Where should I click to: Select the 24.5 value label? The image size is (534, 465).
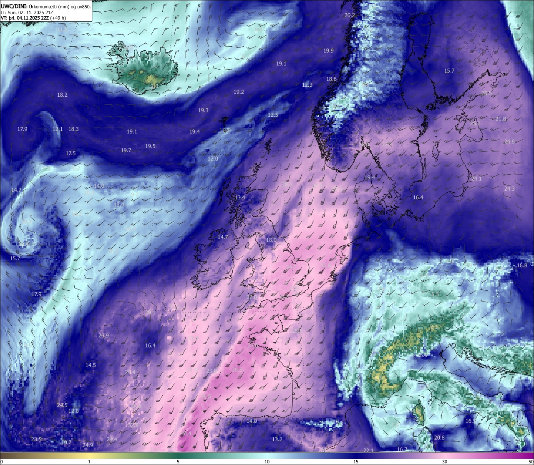click(62, 405)
